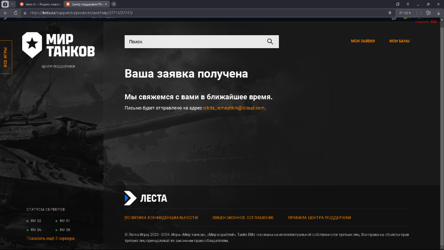Screen dimensions: 444x250
Task: Select the Центр поддержки tab
Action: pos(87,4)
